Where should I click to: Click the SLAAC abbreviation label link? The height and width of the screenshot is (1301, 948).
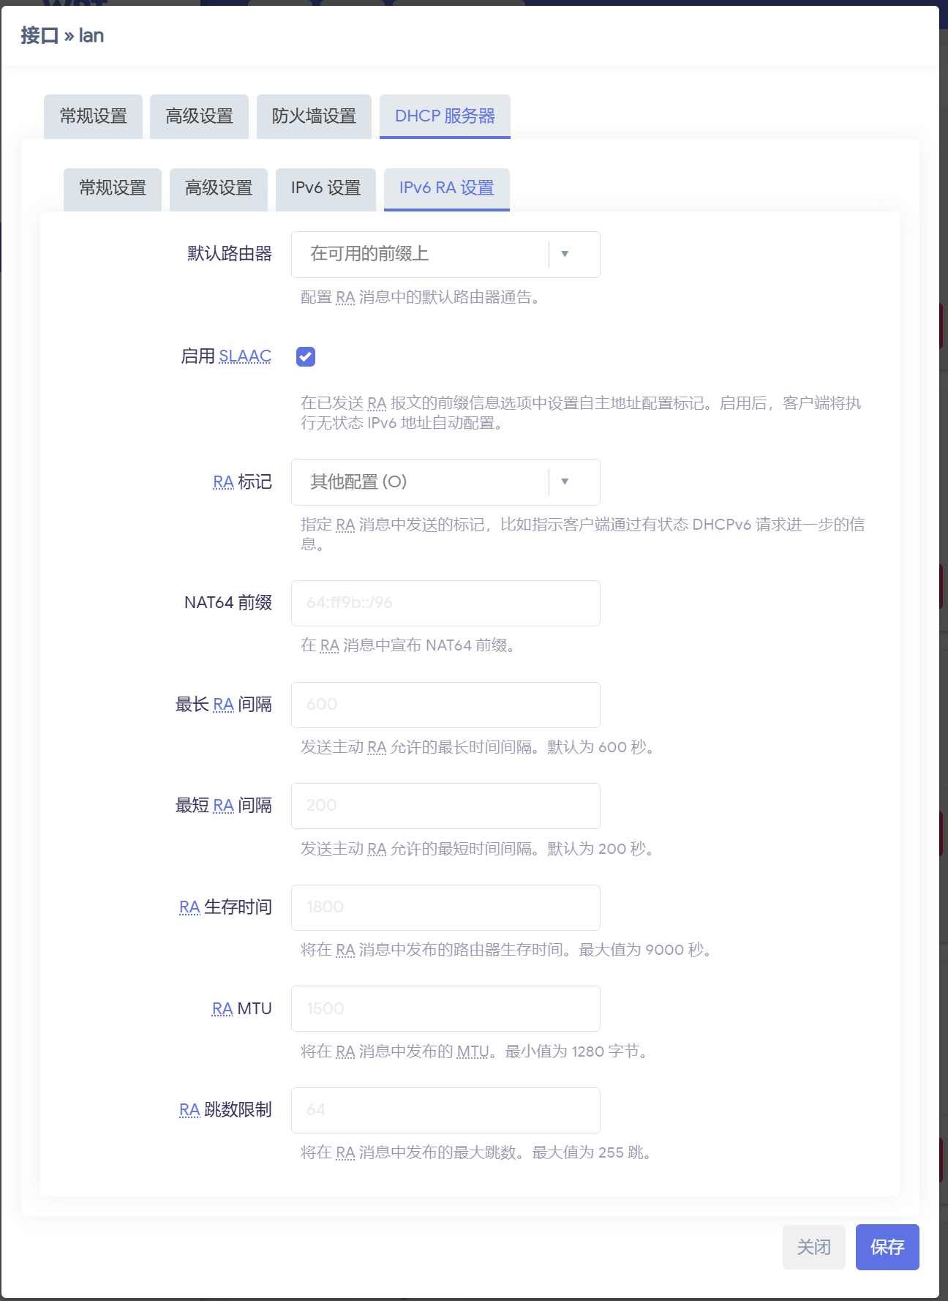coord(245,356)
